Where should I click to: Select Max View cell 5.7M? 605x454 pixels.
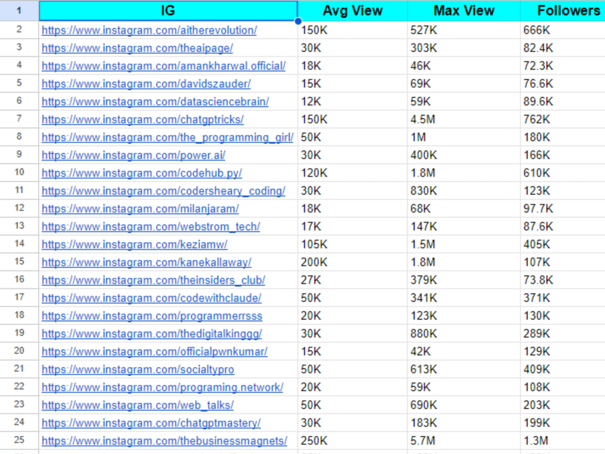[464, 441]
